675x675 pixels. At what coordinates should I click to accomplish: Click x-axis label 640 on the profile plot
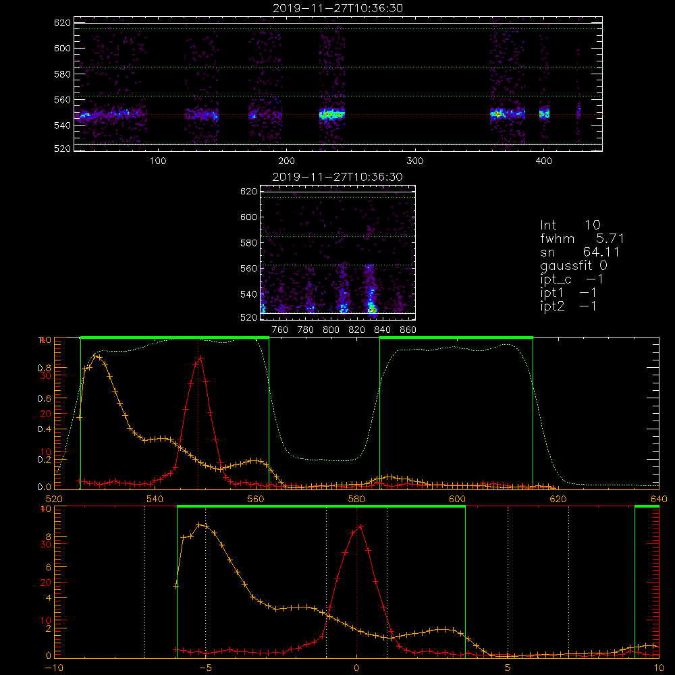(x=659, y=499)
